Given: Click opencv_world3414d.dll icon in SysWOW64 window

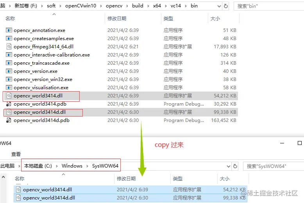Looking at the screenshot, I should pyautogui.click(x=18, y=198).
